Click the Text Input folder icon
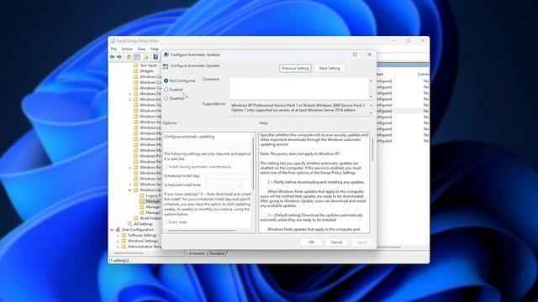The image size is (538, 302). 135,65
